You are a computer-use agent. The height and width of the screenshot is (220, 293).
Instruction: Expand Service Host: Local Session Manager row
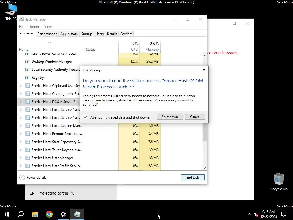[x=21, y=126]
